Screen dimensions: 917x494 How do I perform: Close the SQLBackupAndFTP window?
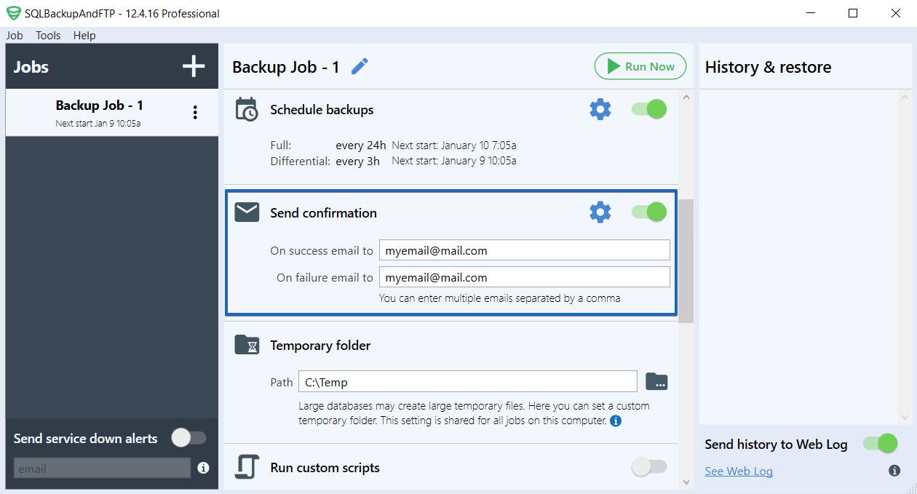[895, 13]
